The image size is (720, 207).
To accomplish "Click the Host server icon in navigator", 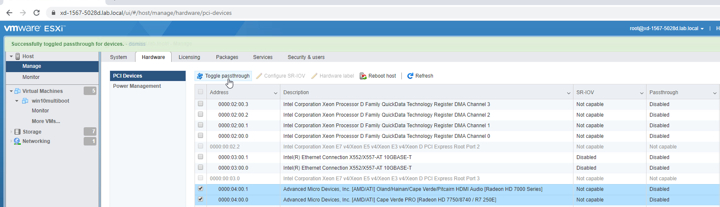I will tap(17, 56).
